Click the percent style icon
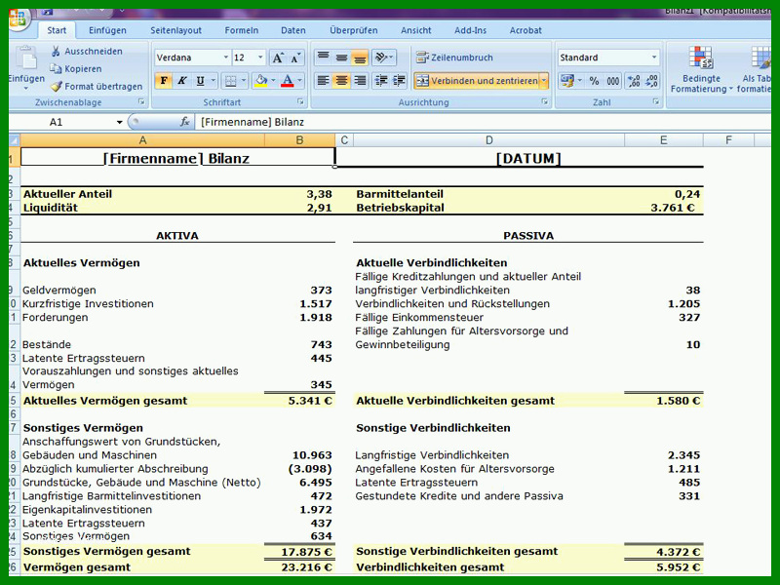The width and height of the screenshot is (780, 585). 594,81
